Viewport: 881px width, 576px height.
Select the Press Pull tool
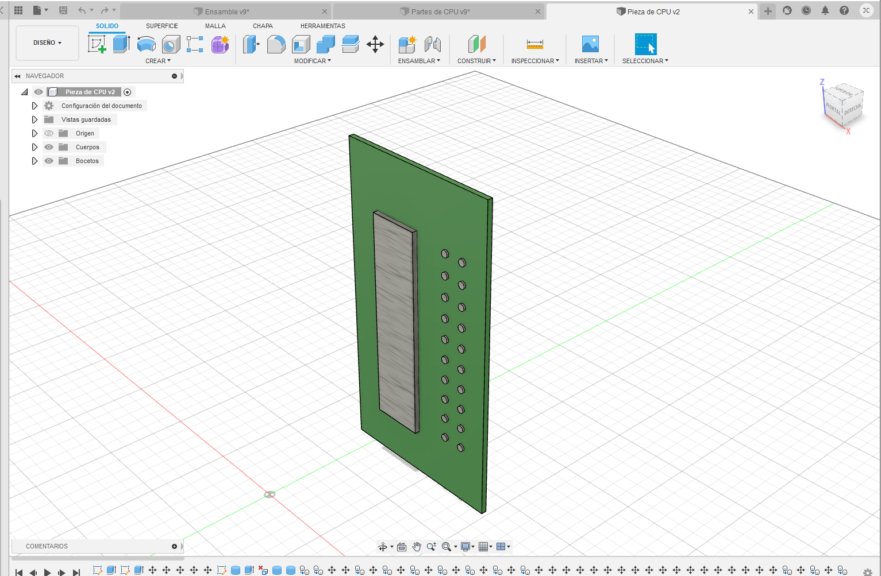(251, 44)
